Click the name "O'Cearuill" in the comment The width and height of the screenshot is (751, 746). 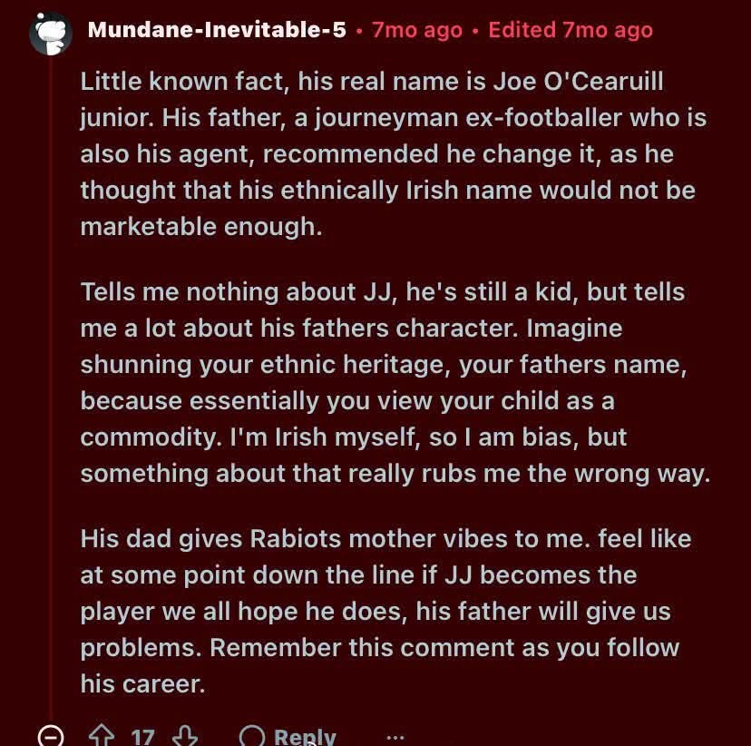pyautogui.click(x=603, y=81)
